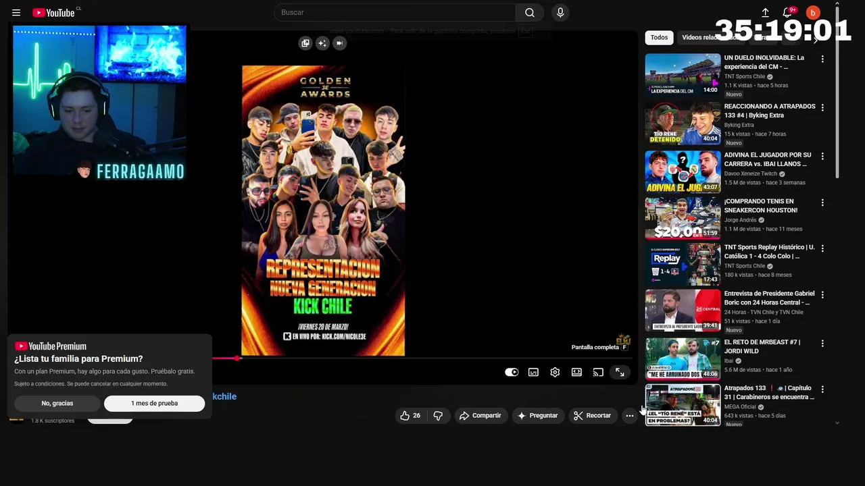The image size is (865, 486).
Task: Open the create upload icon
Action: [x=765, y=12]
